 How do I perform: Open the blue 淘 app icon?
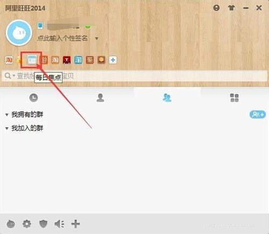click(x=79, y=60)
